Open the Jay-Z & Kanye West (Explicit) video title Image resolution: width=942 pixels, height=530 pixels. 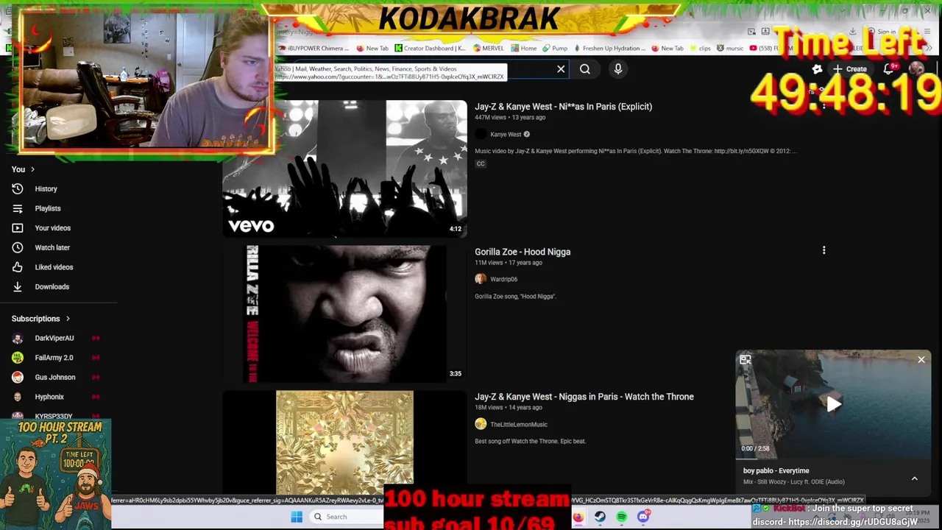click(x=563, y=107)
